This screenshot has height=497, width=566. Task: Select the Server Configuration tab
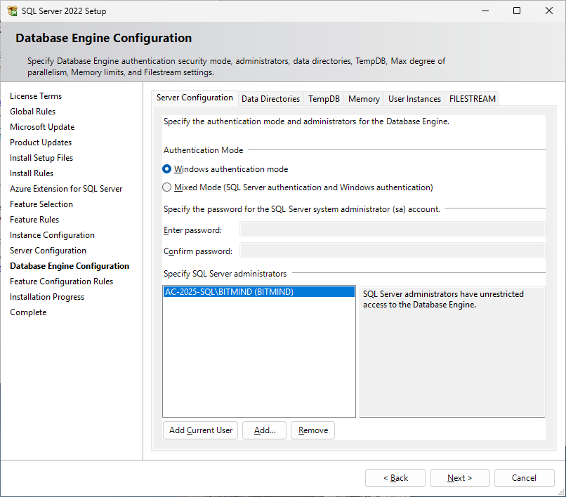tap(195, 98)
